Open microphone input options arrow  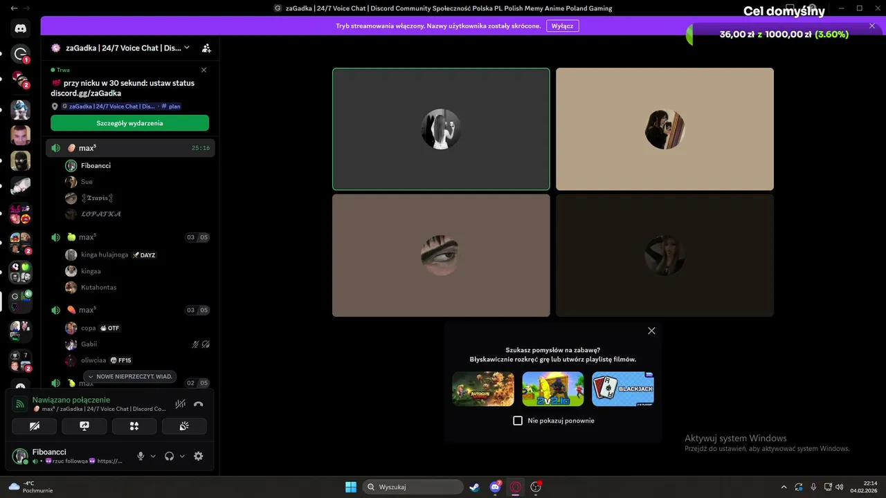153,456
